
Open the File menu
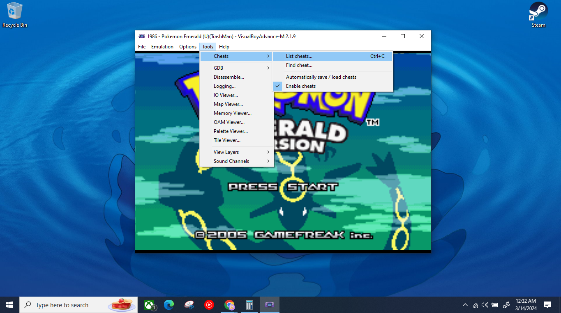point(142,47)
